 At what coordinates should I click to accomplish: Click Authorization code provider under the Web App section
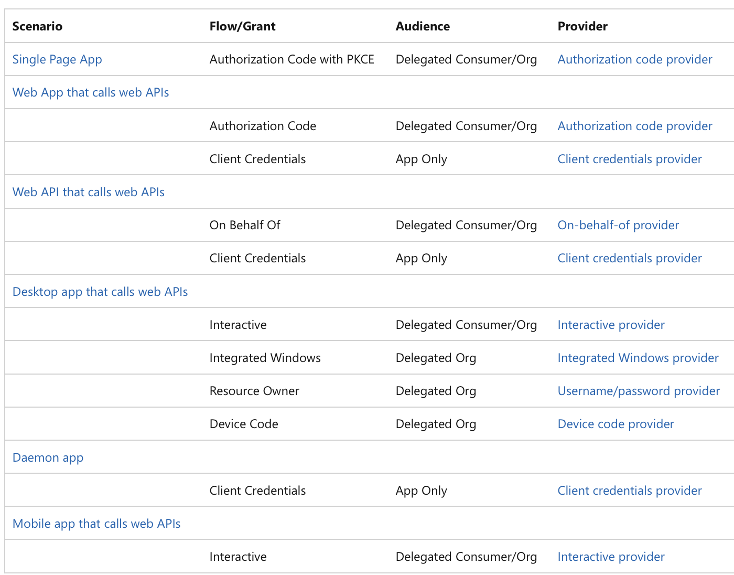click(635, 126)
